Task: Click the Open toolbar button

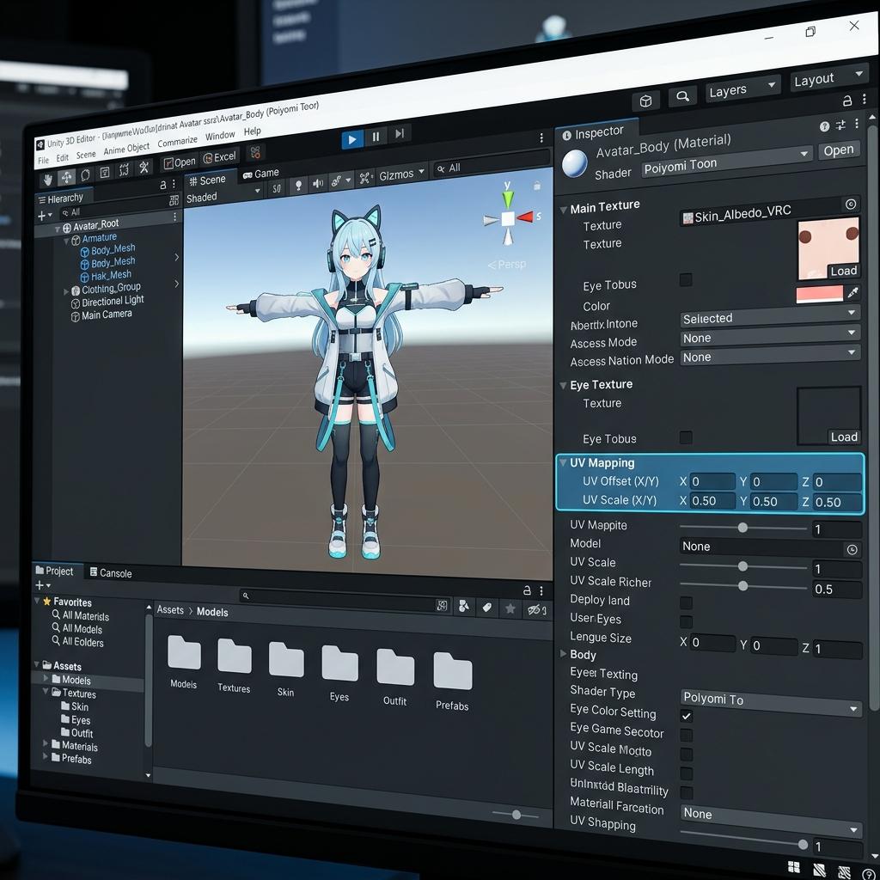Action: (180, 162)
